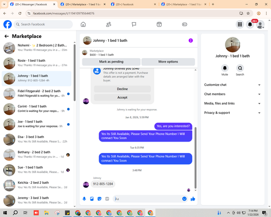This screenshot has width=271, height=217.
Task: Accept Johnny's offer
Action: click(x=122, y=98)
